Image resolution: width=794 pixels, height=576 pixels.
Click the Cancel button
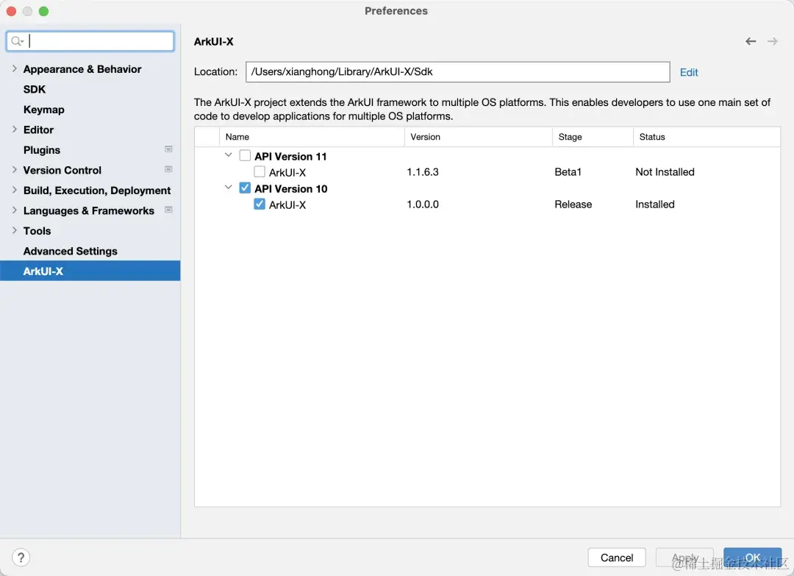tap(617, 558)
